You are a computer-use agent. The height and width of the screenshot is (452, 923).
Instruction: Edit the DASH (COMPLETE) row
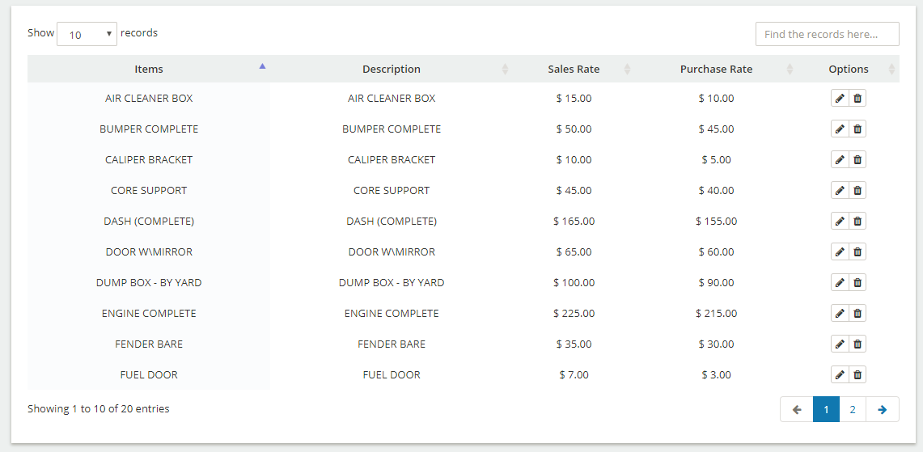(x=840, y=222)
